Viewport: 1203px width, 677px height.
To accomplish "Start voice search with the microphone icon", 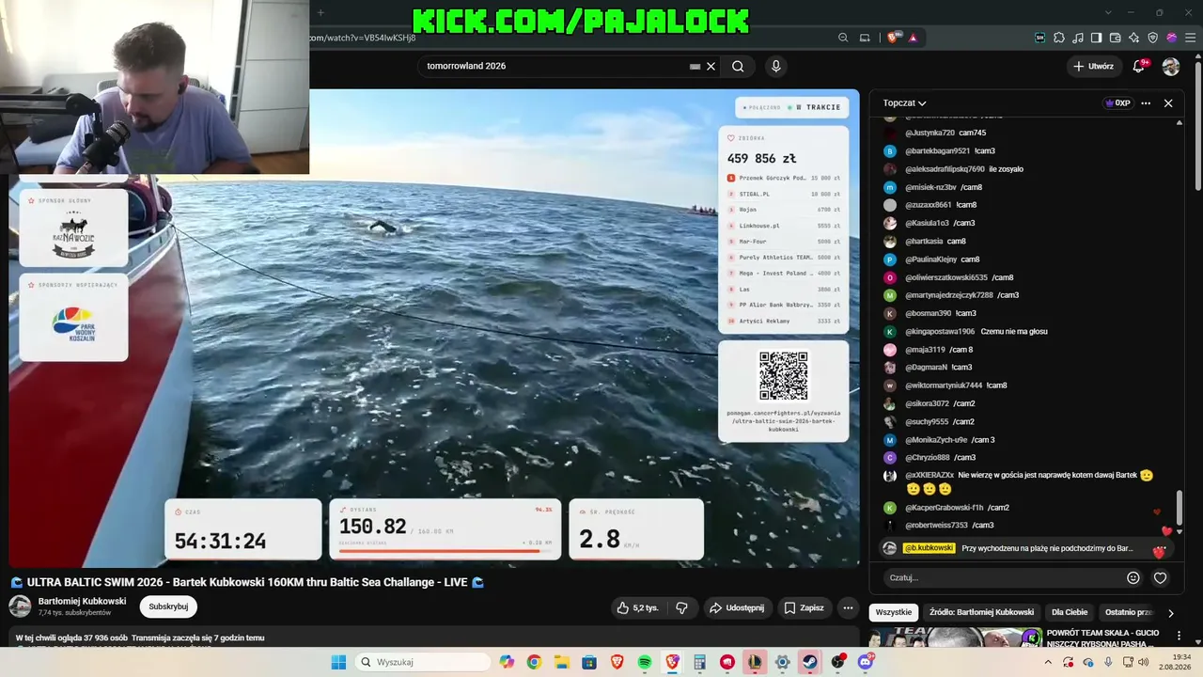I will (775, 66).
